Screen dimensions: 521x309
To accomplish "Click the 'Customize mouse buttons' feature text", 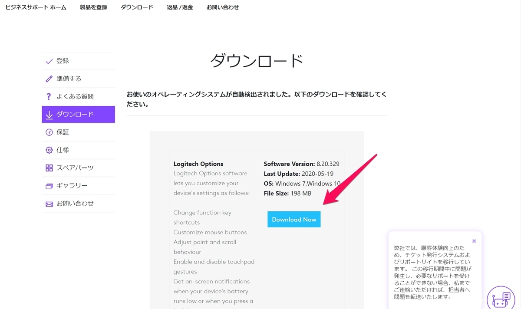I will 210,232.
